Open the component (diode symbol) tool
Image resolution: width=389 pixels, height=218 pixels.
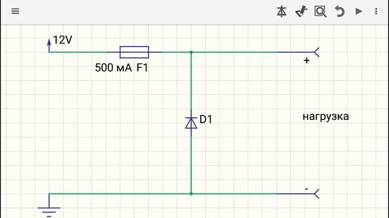[281, 12]
